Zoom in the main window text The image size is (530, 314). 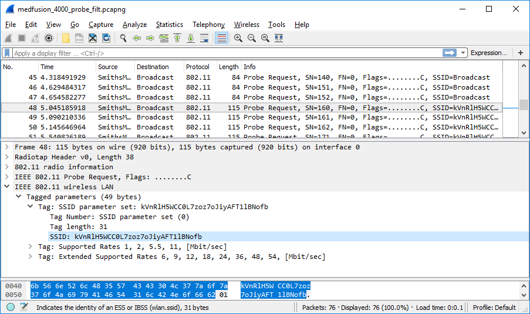pos(238,38)
